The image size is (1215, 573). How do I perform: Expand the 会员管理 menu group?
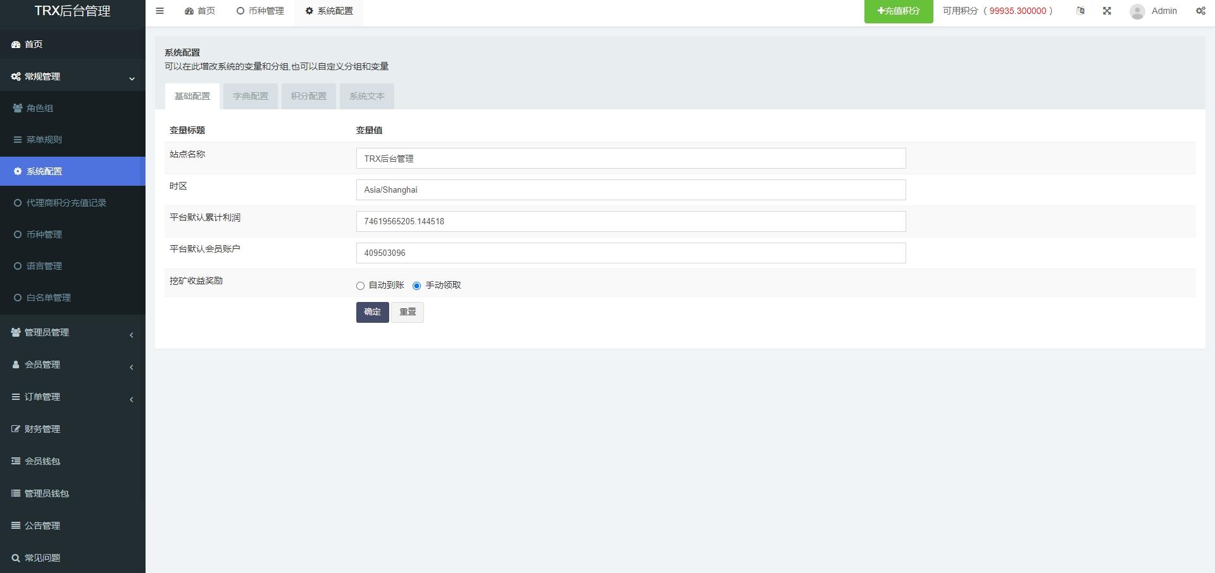click(73, 365)
